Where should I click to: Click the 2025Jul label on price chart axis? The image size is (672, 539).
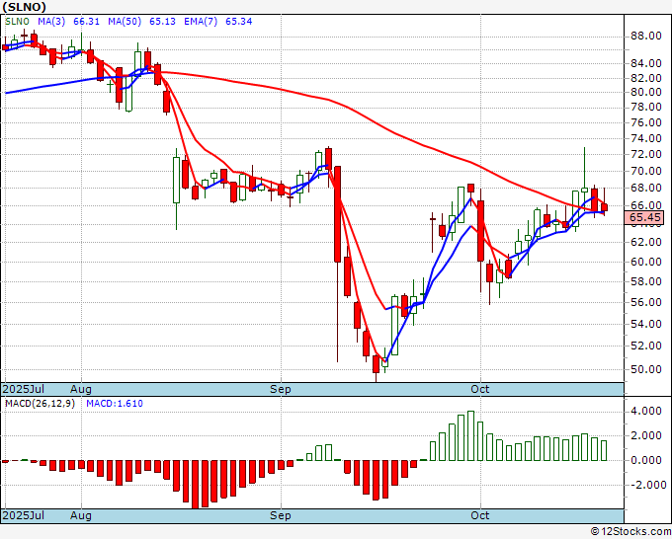click(x=23, y=389)
